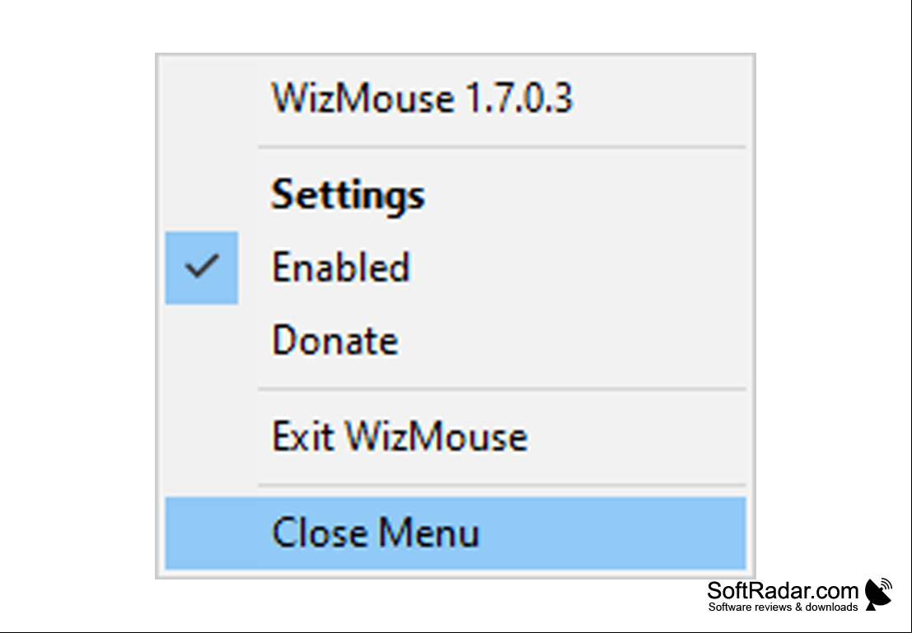Select Exit WizMouse to quit
Image resolution: width=912 pixels, height=633 pixels.
click(x=456, y=436)
